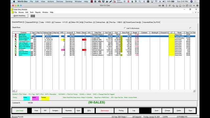Click the Wi-Fi icon in macOS menu bar
This screenshot has width=210, height=118.
(156, 1)
